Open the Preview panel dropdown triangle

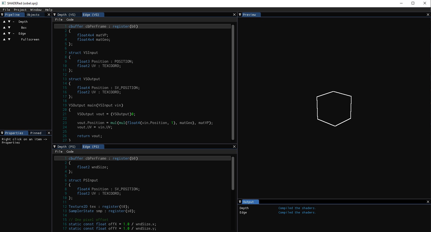coord(240,15)
